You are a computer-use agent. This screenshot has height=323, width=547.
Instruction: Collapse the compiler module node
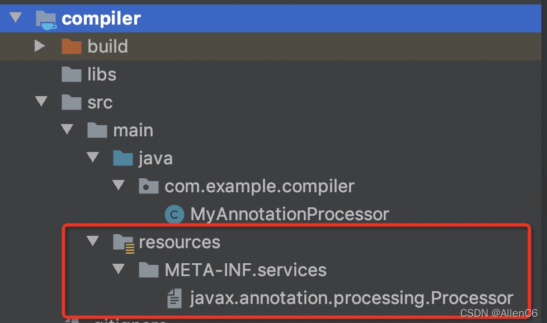pyautogui.click(x=16, y=17)
